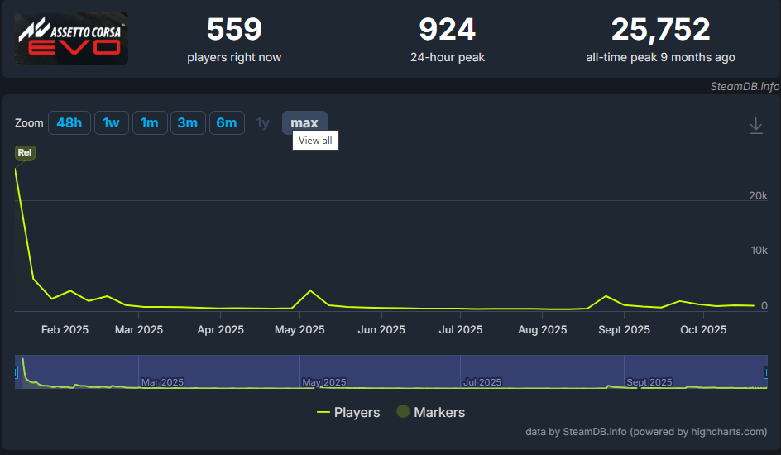781x455 pixels.
Task: Select the 1m zoom option
Action: [150, 123]
